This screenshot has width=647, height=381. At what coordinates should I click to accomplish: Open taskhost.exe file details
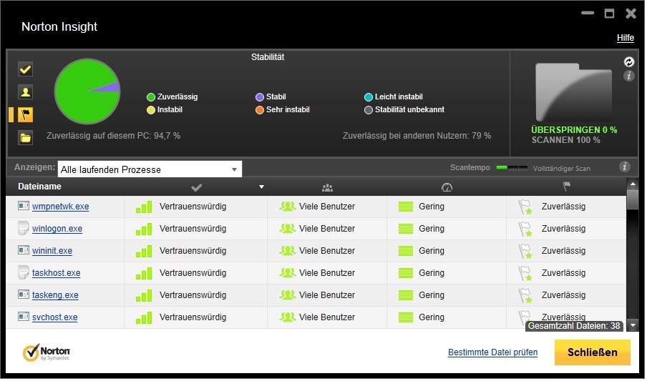57,273
